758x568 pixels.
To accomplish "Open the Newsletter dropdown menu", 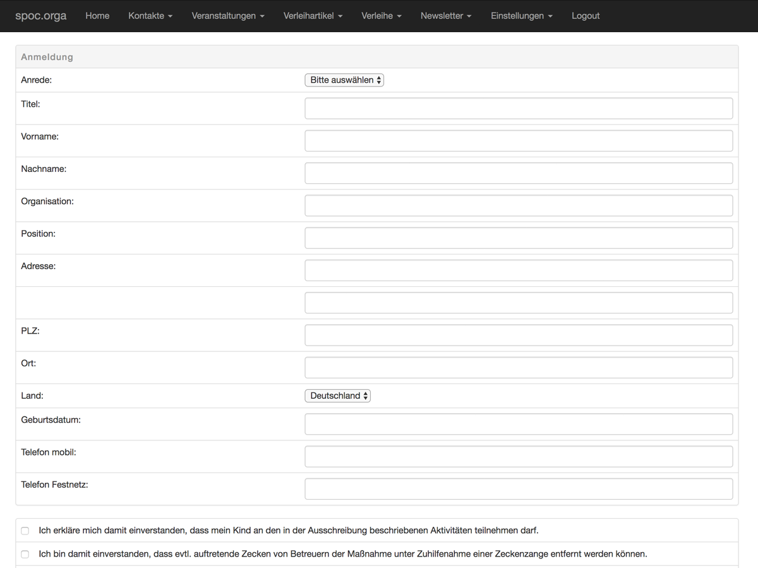I will point(446,16).
